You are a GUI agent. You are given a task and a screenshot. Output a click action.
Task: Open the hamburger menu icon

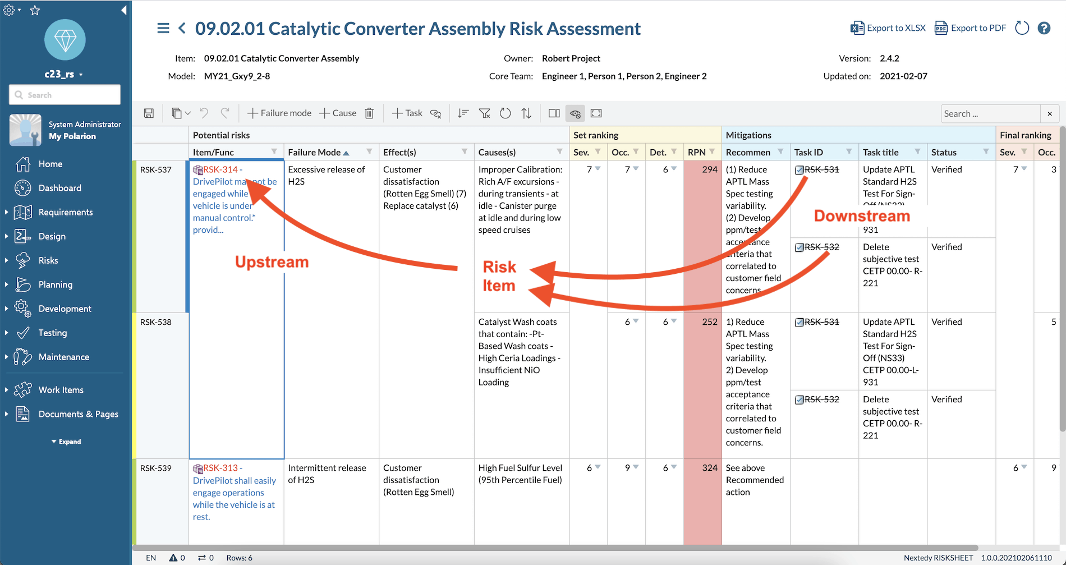(163, 28)
